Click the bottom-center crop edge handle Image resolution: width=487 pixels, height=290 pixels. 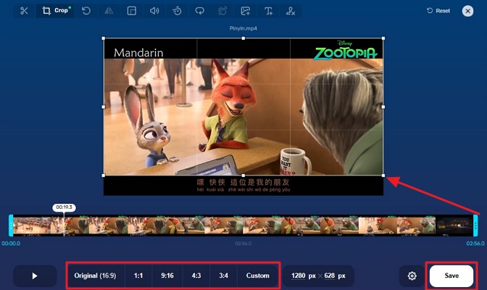click(243, 175)
